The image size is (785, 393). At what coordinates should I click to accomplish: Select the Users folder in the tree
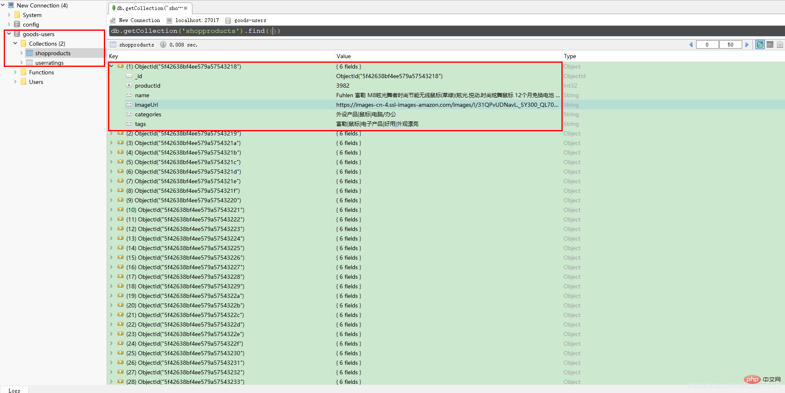pos(36,82)
